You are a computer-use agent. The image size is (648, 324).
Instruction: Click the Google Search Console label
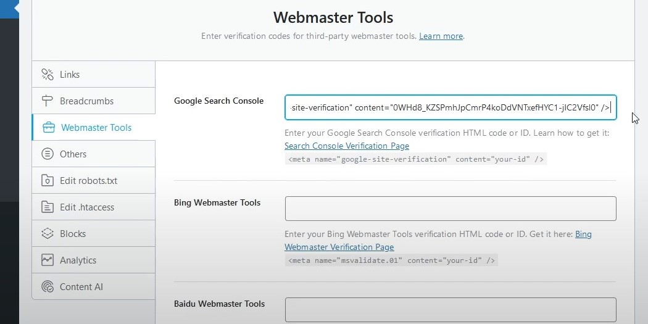(x=218, y=101)
